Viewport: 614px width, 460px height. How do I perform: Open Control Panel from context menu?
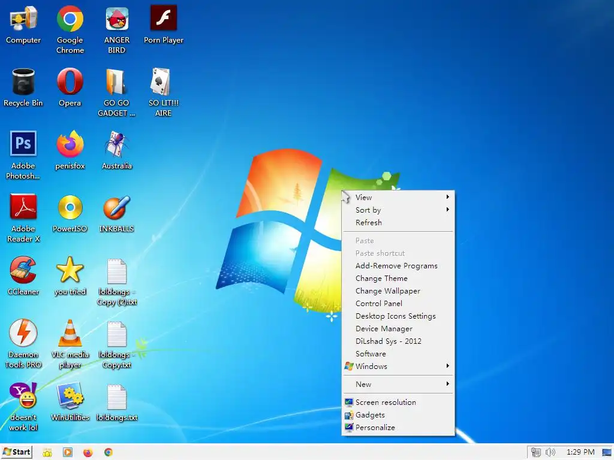pyautogui.click(x=398, y=303)
